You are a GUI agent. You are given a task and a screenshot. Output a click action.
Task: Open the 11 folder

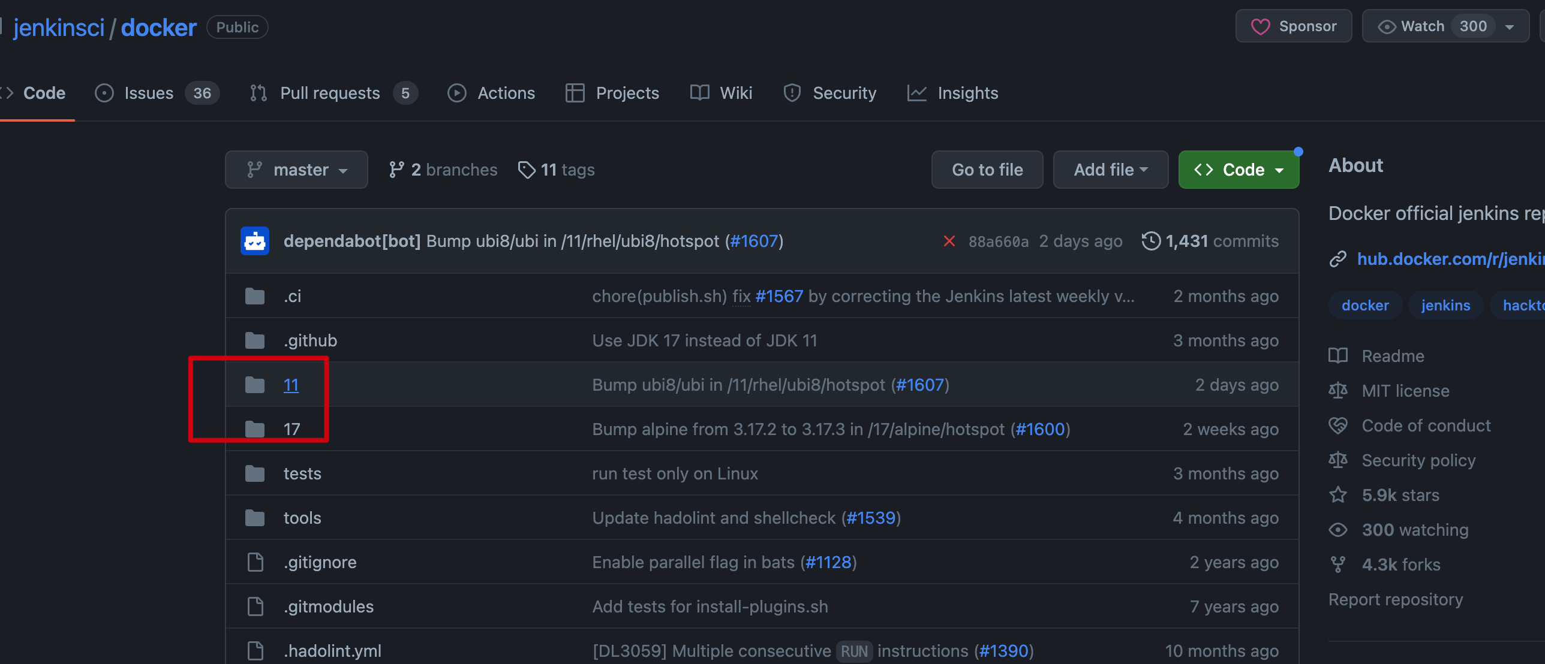[x=291, y=385]
